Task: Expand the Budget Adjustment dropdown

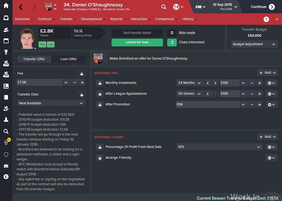Action: coord(254,44)
